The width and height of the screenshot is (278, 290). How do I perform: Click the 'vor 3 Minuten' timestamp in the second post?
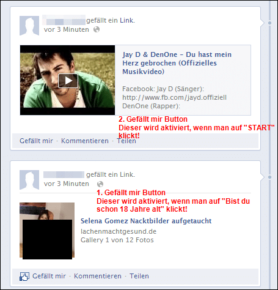[x=67, y=184]
